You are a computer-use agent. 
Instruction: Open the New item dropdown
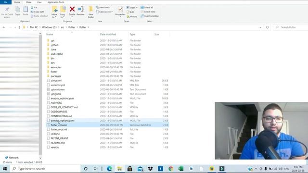pyautogui.click(x=103, y=8)
